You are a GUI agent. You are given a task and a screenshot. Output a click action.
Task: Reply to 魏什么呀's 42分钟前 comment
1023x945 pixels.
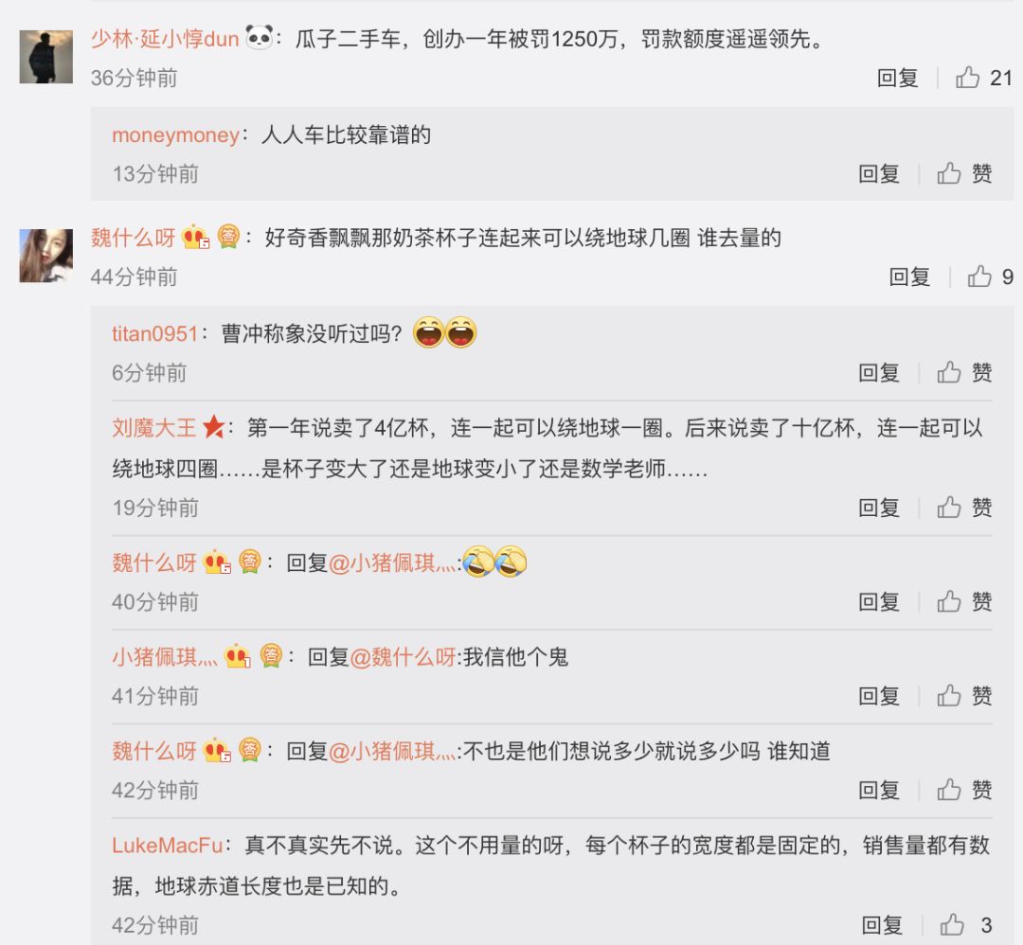pyautogui.click(x=879, y=790)
